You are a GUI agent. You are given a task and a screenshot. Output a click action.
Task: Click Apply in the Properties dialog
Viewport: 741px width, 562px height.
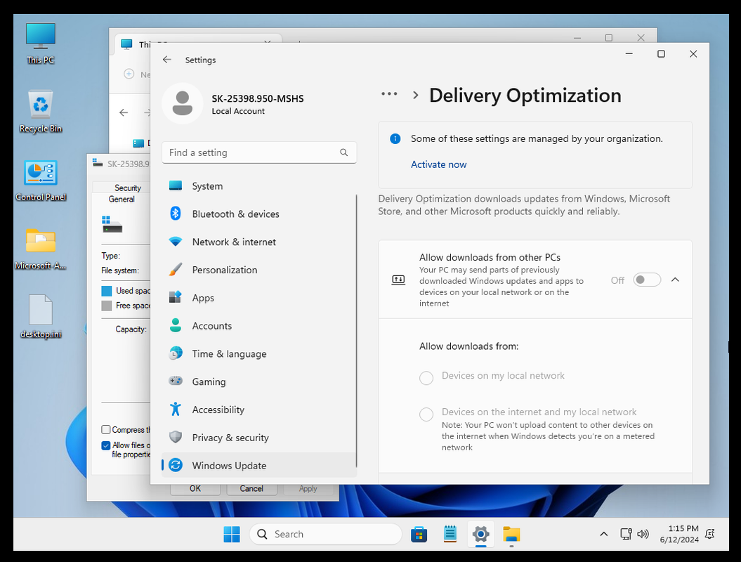(x=308, y=489)
